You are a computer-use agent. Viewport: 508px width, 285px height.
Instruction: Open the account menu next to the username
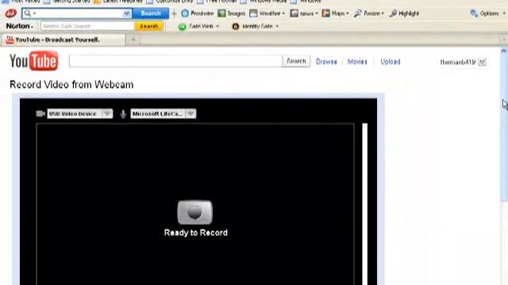[482, 62]
